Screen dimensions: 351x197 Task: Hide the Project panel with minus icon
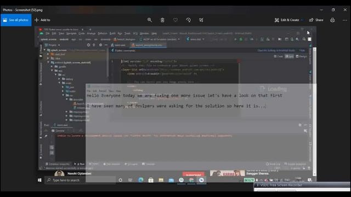pos(106,45)
